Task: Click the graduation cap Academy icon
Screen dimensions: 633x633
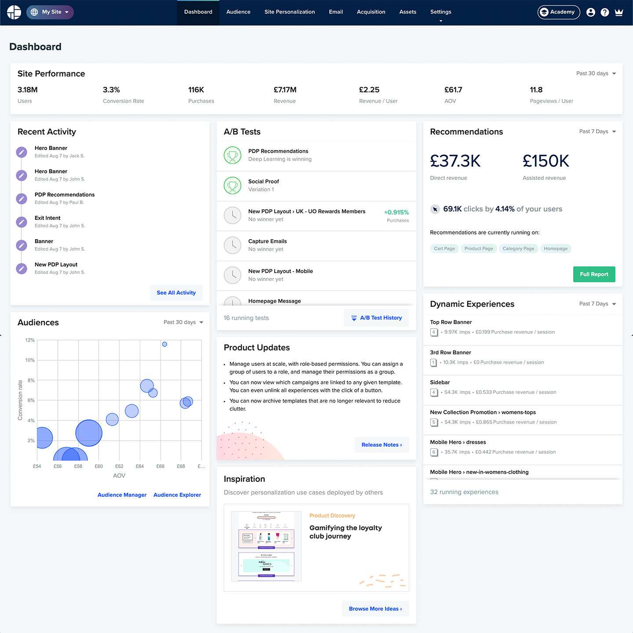Action: point(544,12)
